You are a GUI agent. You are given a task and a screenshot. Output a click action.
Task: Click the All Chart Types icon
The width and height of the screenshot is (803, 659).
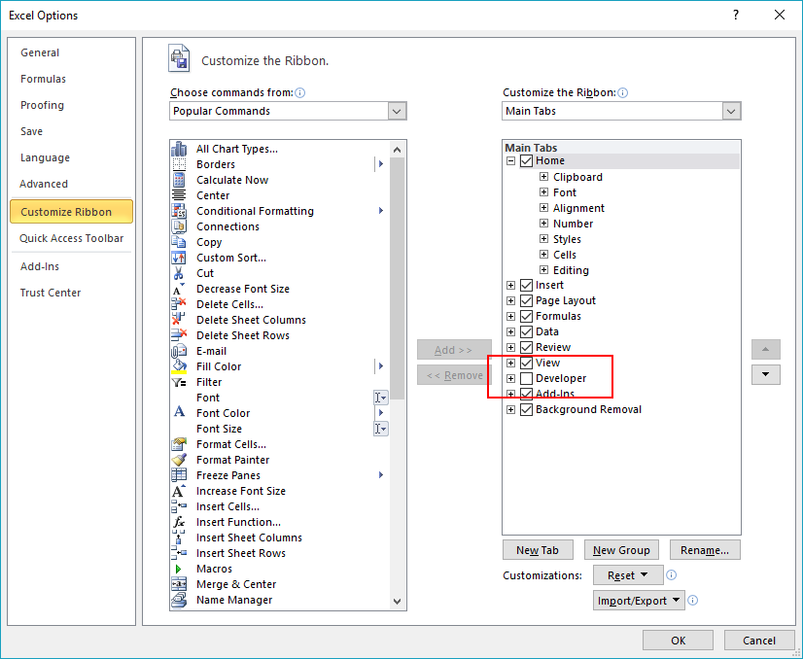179,149
